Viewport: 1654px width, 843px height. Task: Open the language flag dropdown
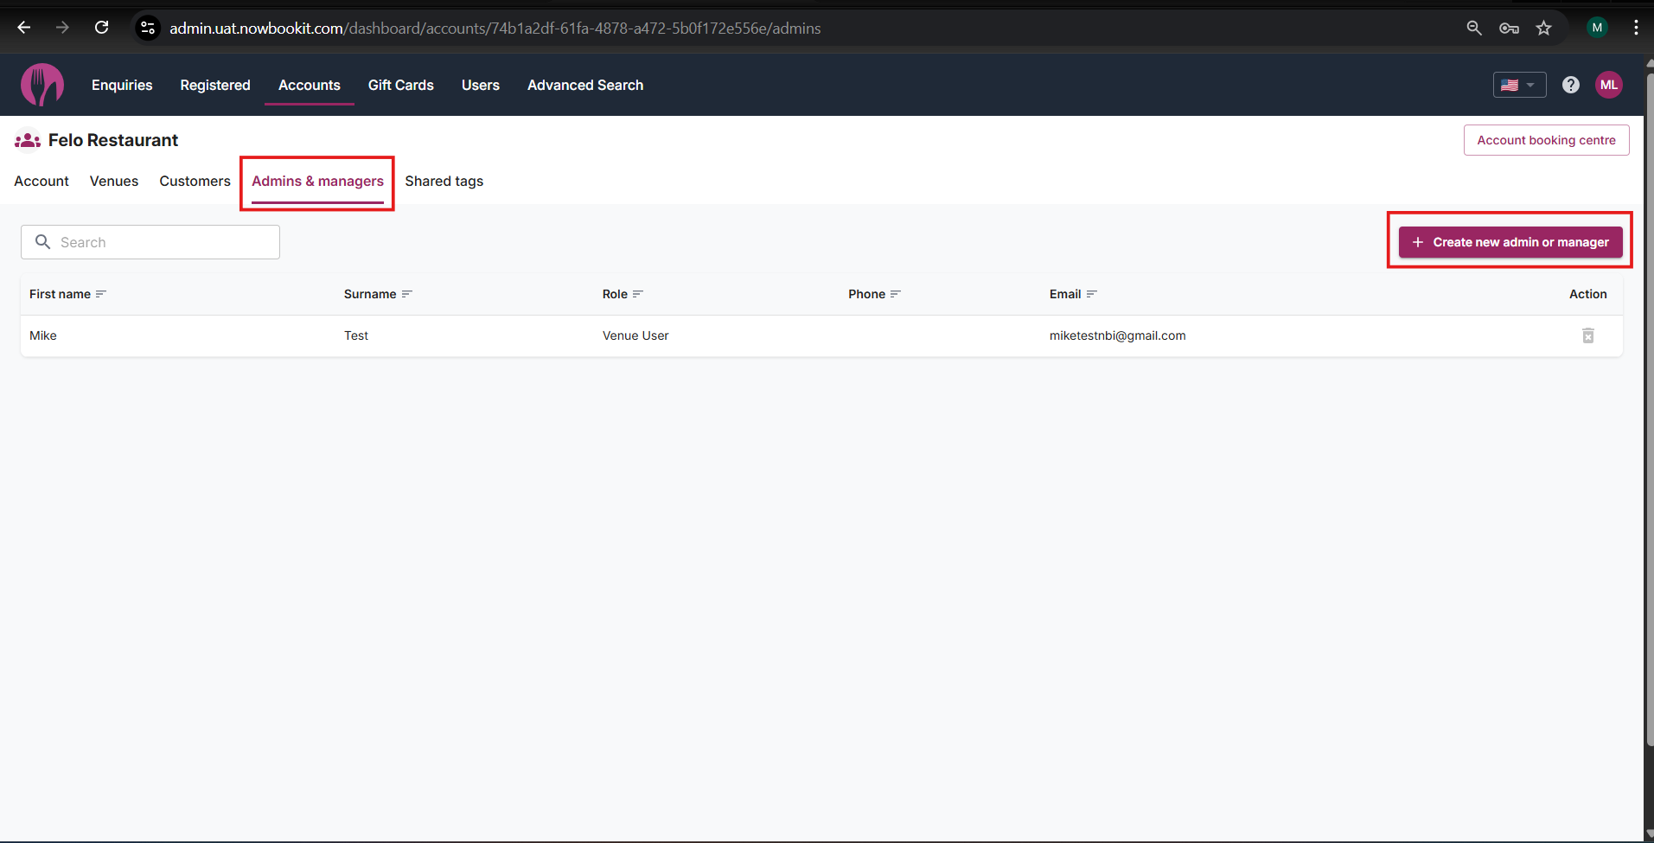coord(1519,85)
